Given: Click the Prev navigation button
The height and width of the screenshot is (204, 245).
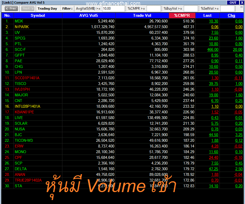Looking at the screenshot, I should click(11, 9).
